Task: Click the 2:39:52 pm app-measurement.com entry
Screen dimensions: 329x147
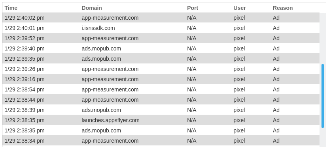Action: [161, 38]
